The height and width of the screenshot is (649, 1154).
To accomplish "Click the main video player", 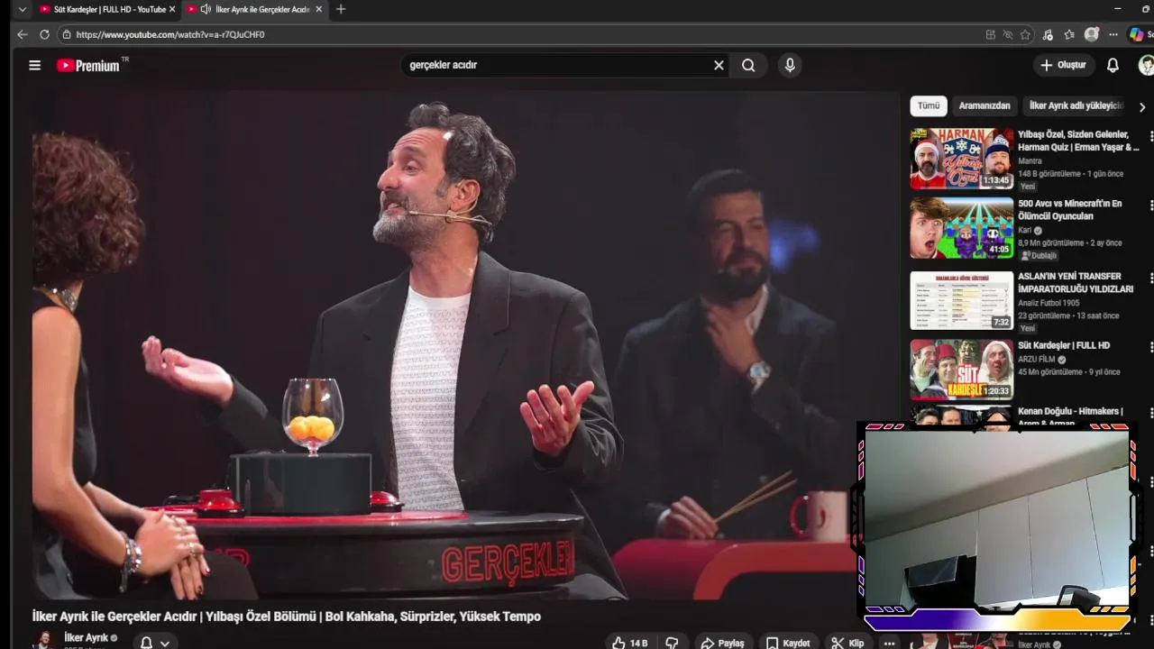I will tap(466, 344).
